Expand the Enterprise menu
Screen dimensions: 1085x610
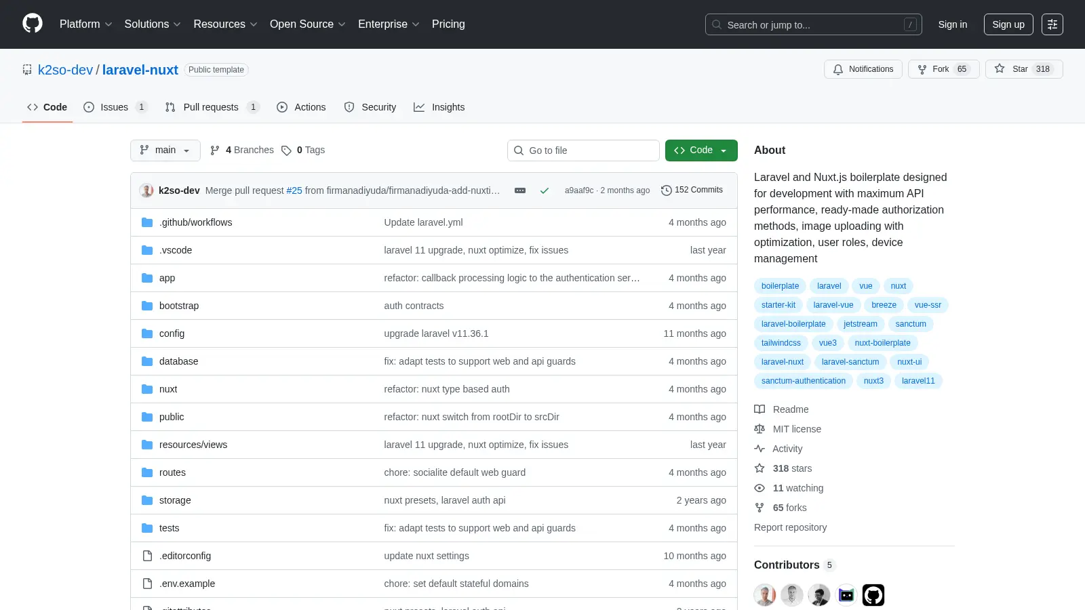click(x=389, y=24)
